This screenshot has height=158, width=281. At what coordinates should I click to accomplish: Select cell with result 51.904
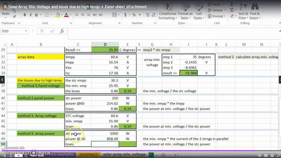[188, 73]
